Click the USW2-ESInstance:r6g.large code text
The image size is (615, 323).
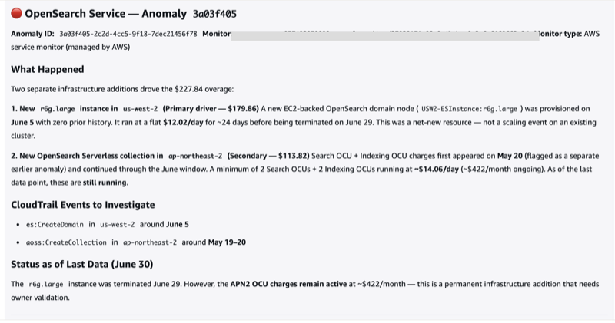click(x=469, y=109)
